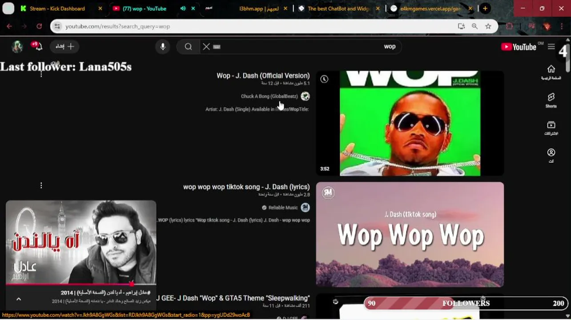Click the create plus button
The height and width of the screenshot is (320, 571).
pyautogui.click(x=64, y=47)
